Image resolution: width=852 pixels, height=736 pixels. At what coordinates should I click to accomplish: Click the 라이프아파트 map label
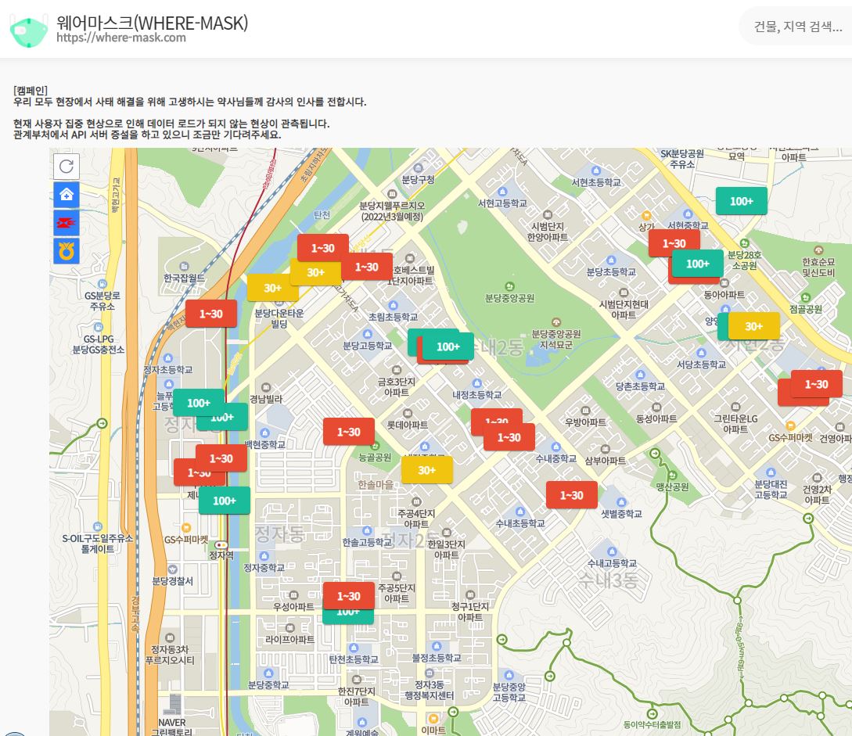click(x=289, y=639)
